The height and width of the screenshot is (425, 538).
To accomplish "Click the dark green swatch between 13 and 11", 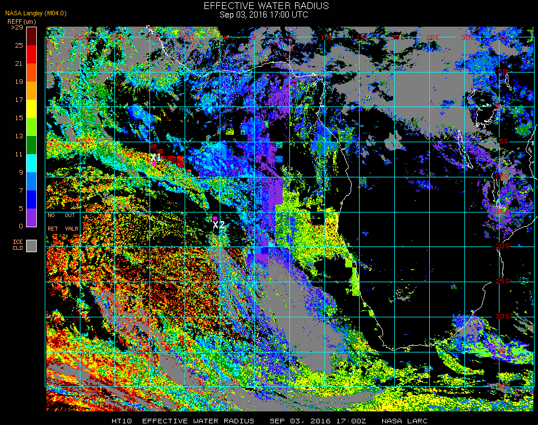I will 32,145.
